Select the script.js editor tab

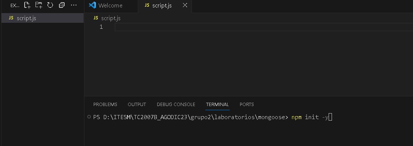pyautogui.click(x=162, y=6)
